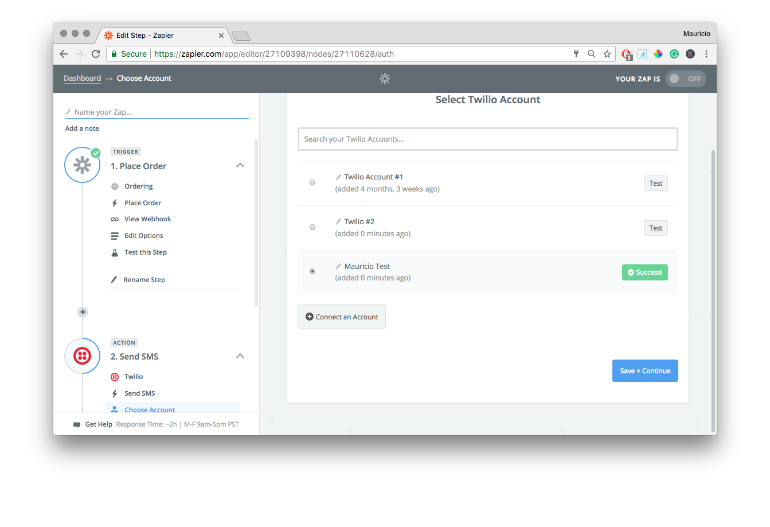Open Test this Step item
Image resolution: width=770 pixels, height=527 pixels.
pyautogui.click(x=146, y=252)
